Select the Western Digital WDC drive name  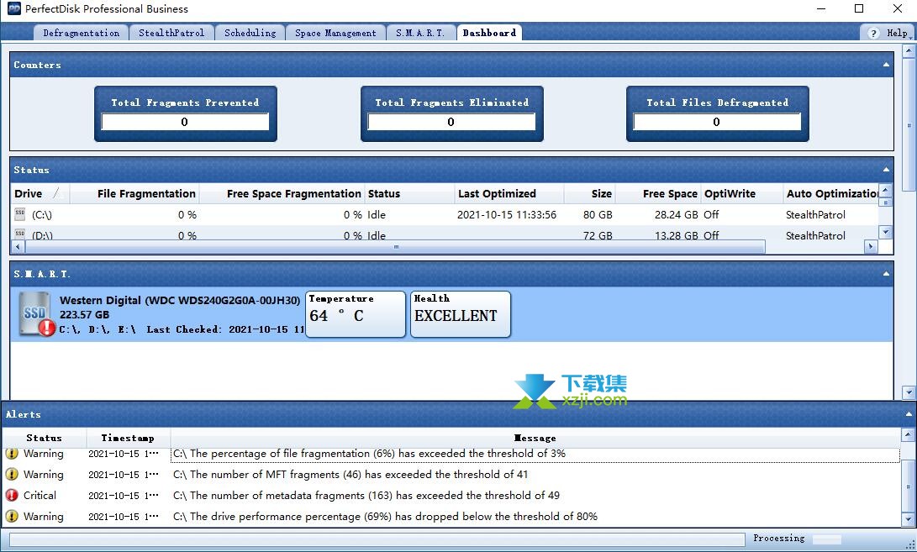coord(180,300)
